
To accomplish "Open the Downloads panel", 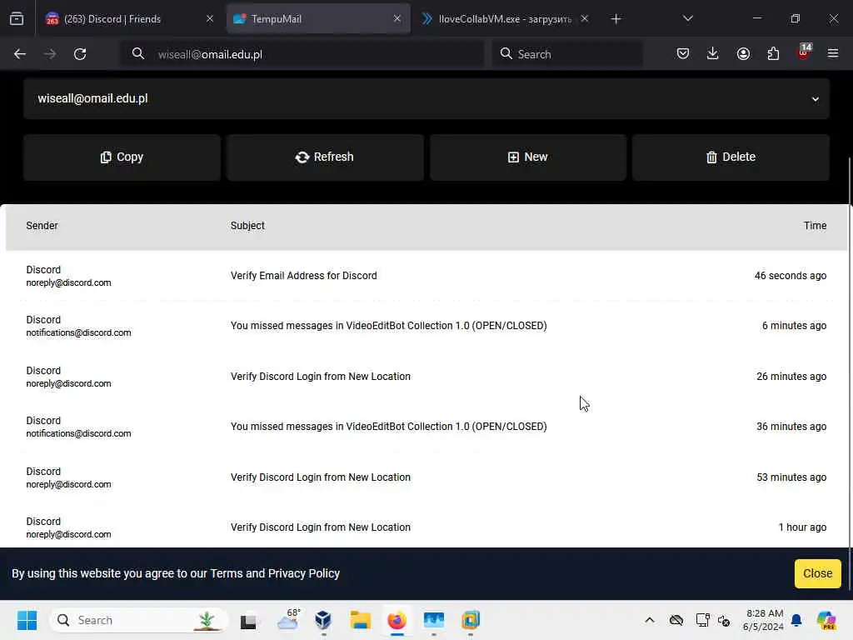I will (x=713, y=54).
